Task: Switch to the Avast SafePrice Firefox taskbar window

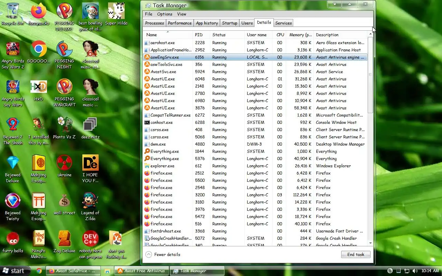Action: 73,271
